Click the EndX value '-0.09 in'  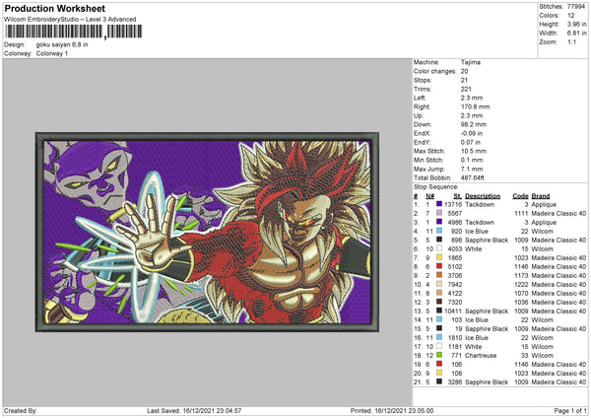[x=472, y=133]
